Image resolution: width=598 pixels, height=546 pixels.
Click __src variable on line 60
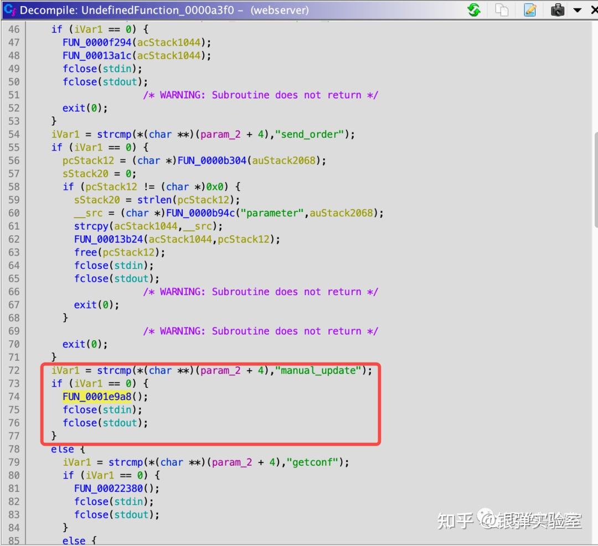tap(88, 213)
